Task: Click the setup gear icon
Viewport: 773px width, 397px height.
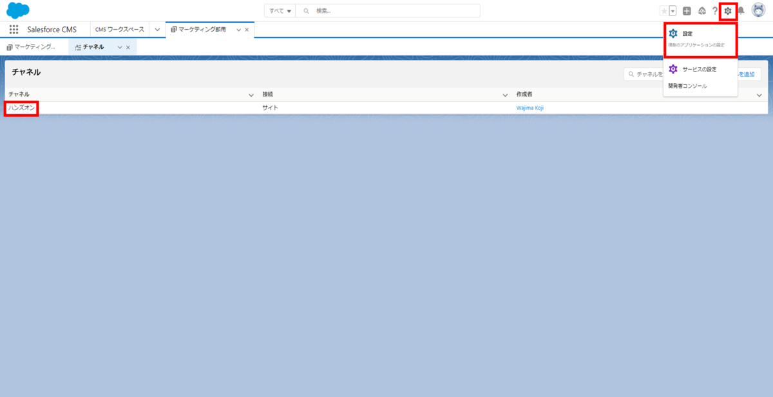Action: click(x=728, y=11)
